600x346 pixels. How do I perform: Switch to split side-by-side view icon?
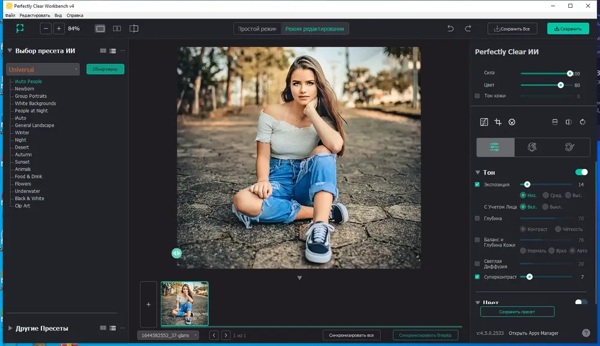pyautogui.click(x=117, y=29)
